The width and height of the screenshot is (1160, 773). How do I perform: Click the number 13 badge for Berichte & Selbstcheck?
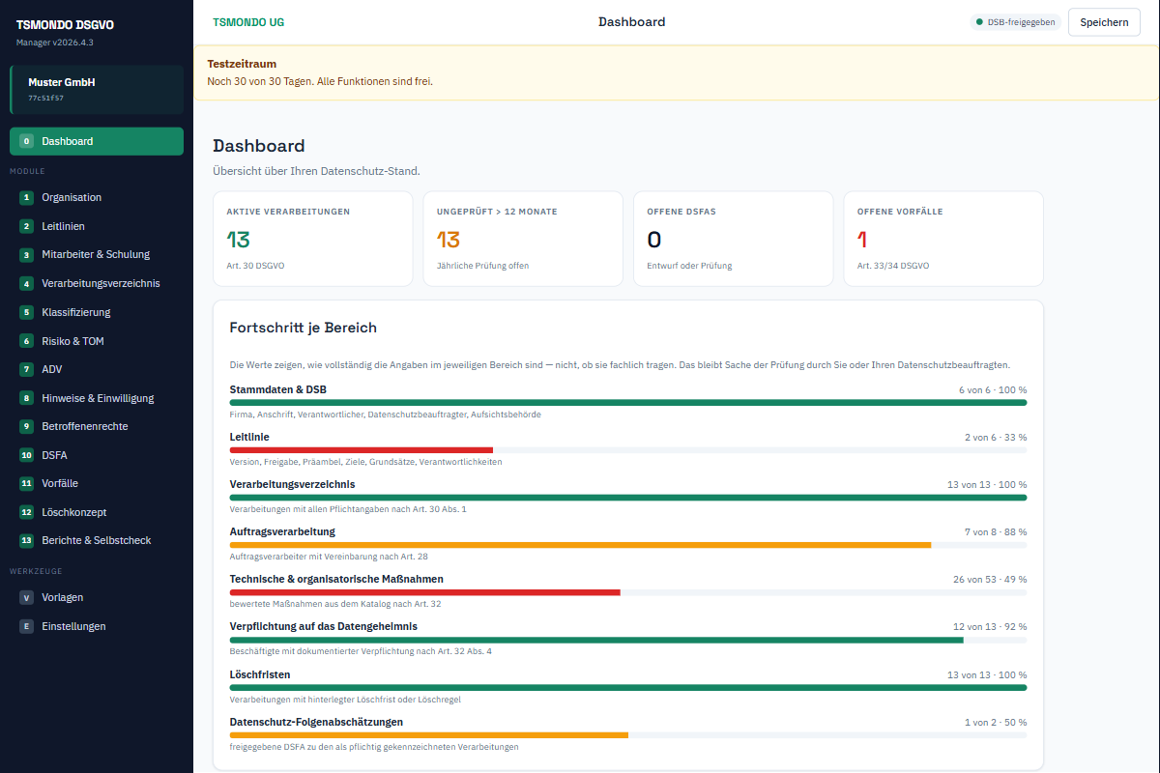(26, 540)
